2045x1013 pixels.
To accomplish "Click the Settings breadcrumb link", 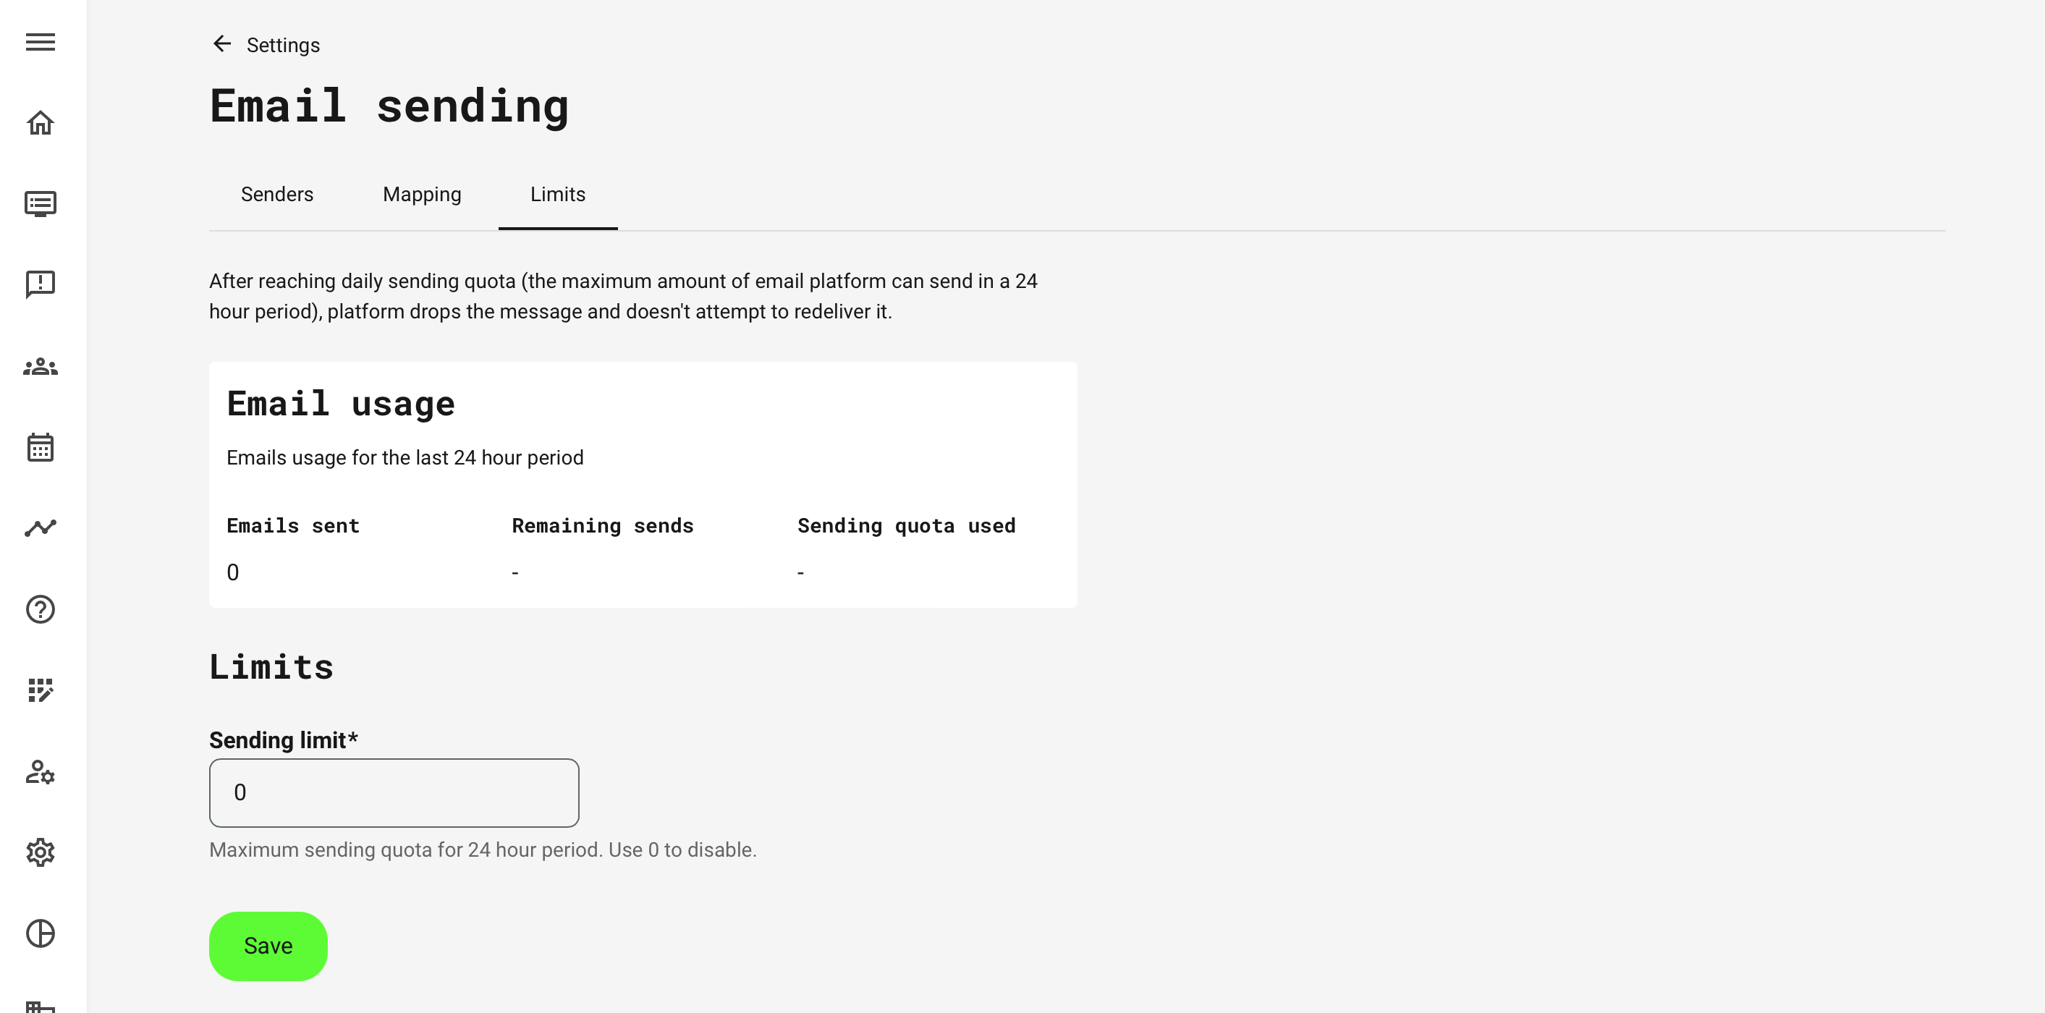I will tap(283, 46).
